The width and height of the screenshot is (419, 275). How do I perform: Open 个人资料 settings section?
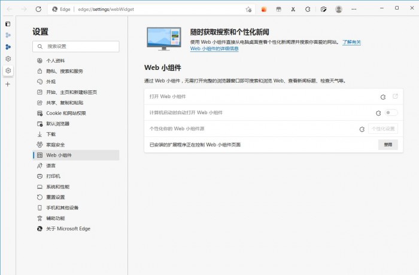(56, 60)
